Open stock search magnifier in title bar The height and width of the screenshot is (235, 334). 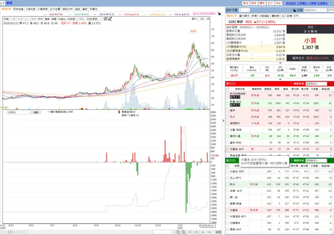(x=2, y=3)
